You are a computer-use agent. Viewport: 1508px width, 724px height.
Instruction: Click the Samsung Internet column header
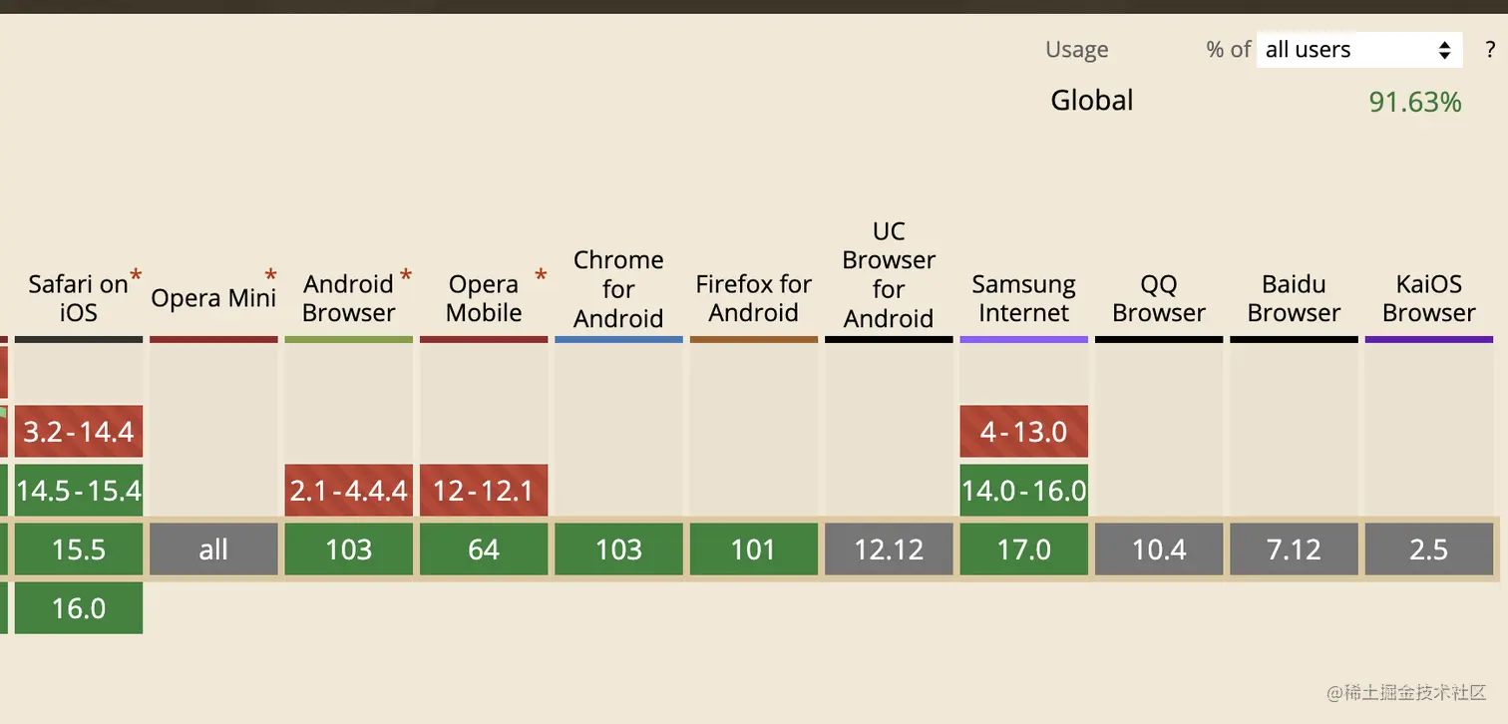point(1023,298)
